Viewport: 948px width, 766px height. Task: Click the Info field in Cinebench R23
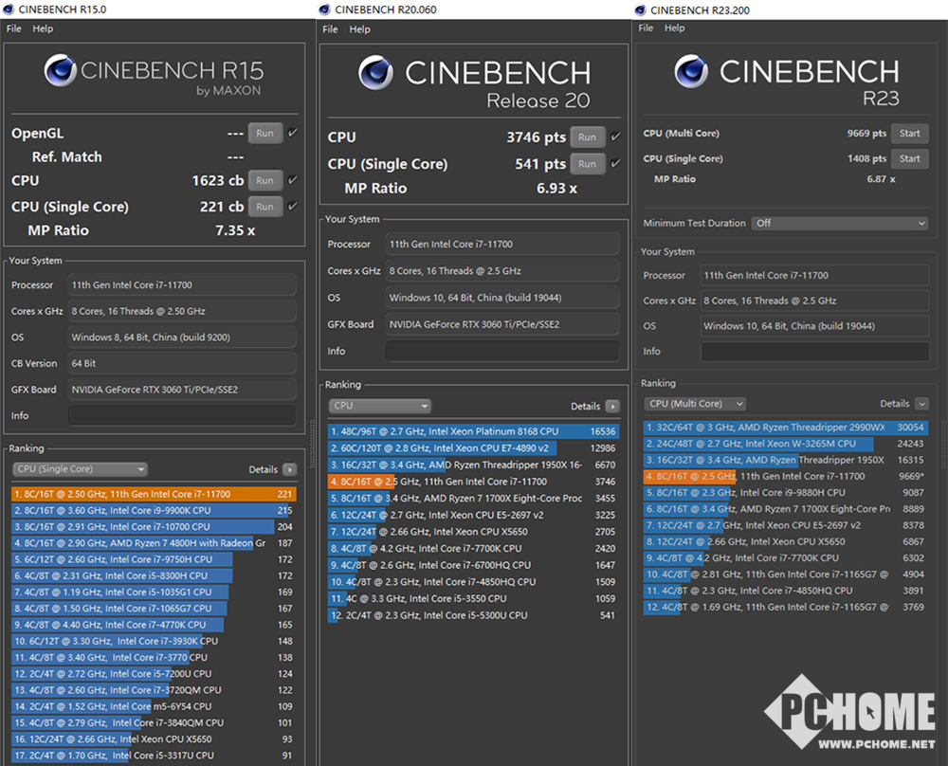814,352
